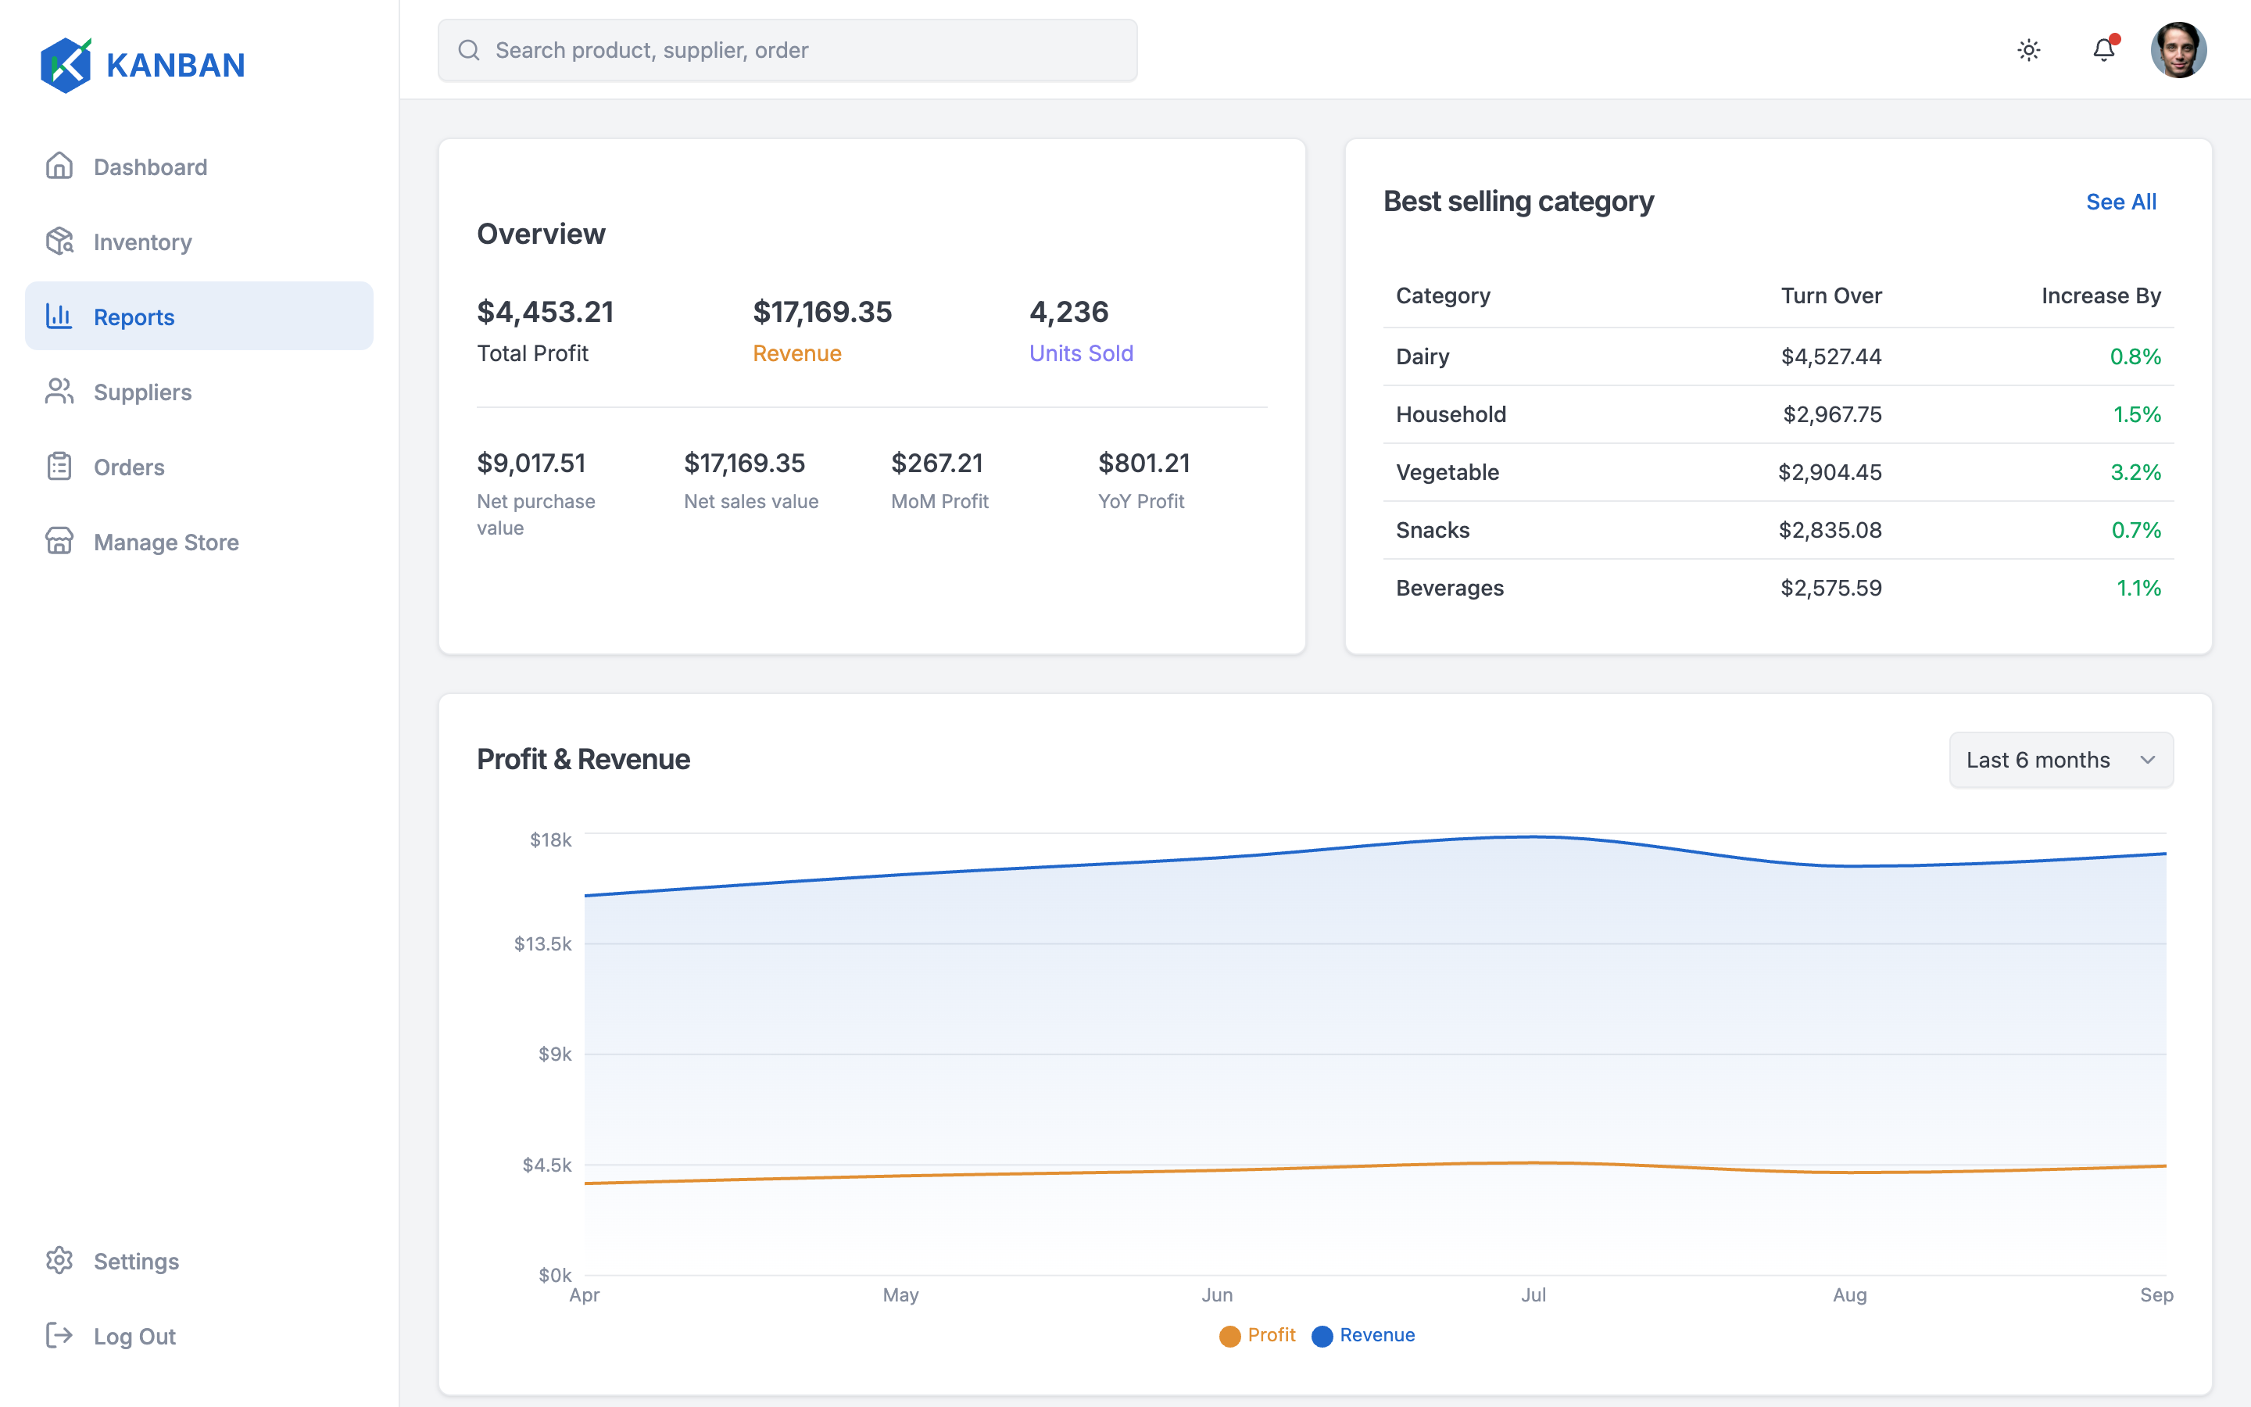The image size is (2251, 1407).
Task: Open the Inventory menu item
Action: [199, 242]
